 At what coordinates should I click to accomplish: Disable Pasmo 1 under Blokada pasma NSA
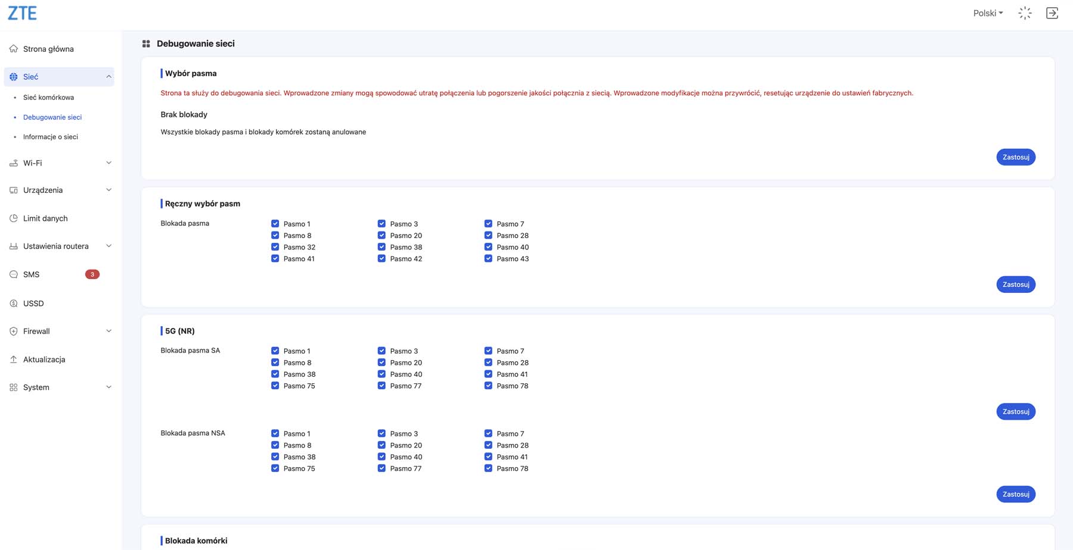point(275,433)
